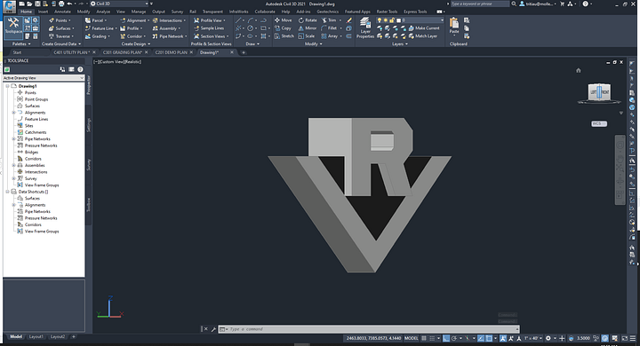Open the Alignment dropdown
640x346 pixels.
tap(135, 20)
